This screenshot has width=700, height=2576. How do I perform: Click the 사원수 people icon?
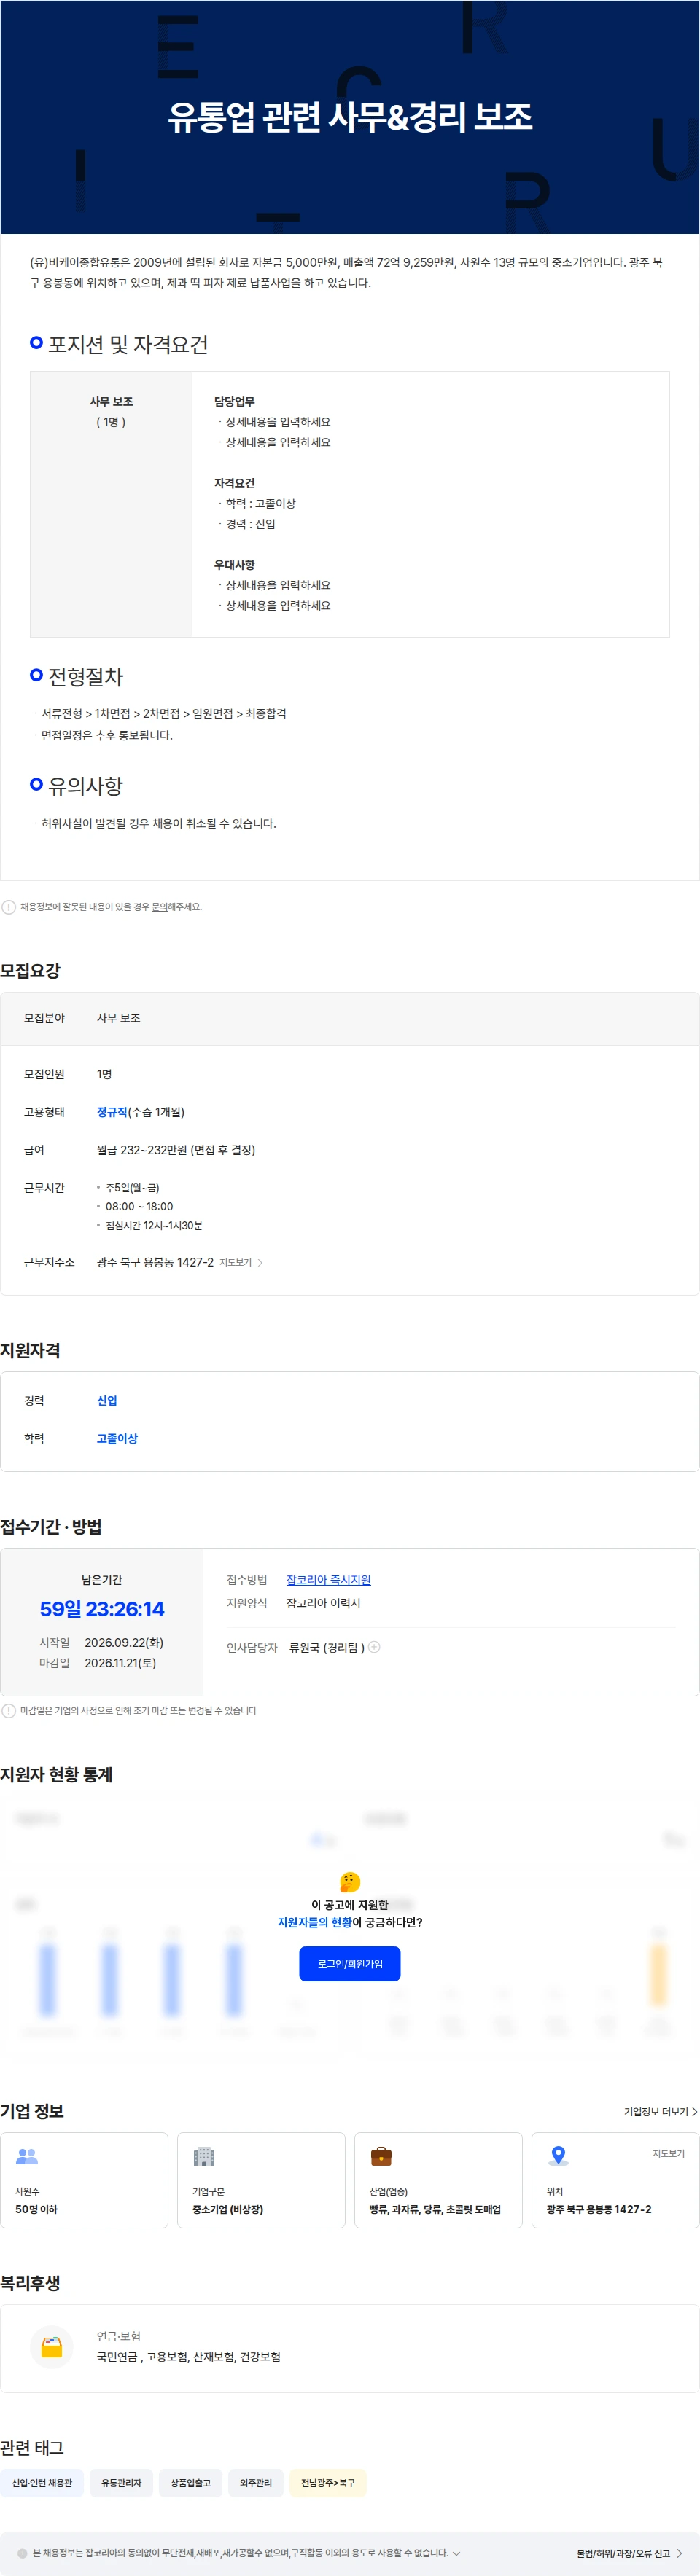[x=27, y=2156]
